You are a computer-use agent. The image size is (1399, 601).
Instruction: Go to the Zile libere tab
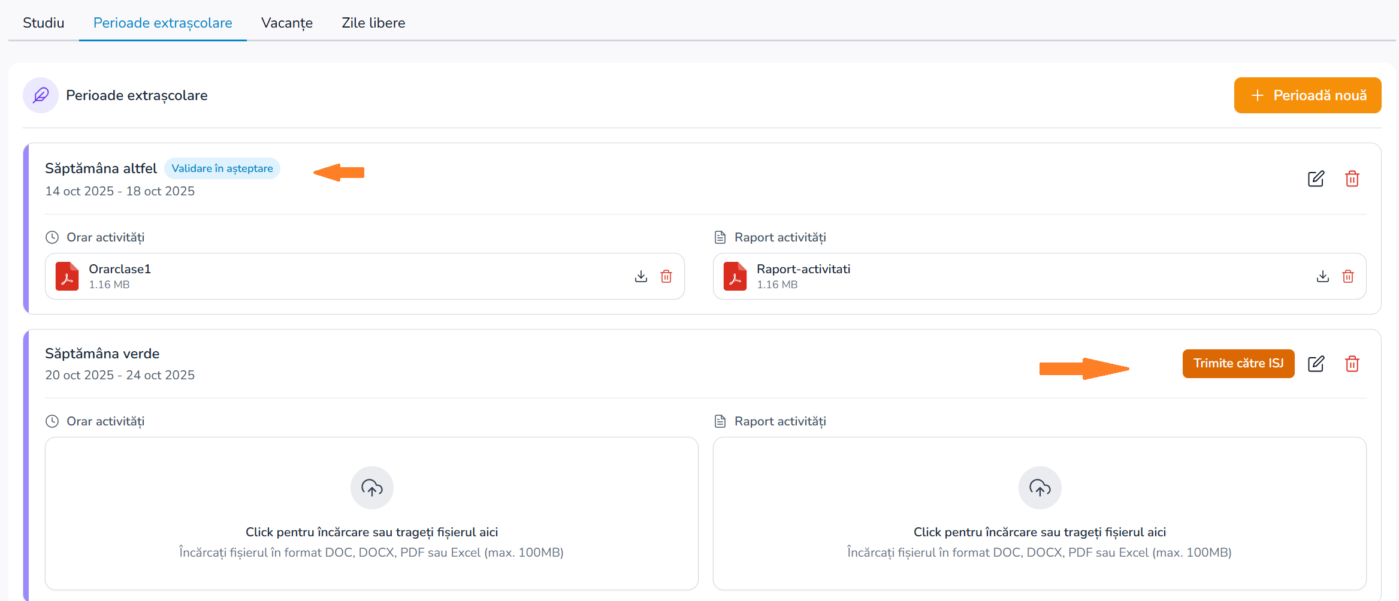(x=373, y=23)
